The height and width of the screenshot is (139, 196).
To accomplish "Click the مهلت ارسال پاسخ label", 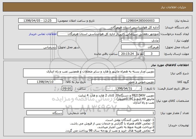I will click(176, 54).
